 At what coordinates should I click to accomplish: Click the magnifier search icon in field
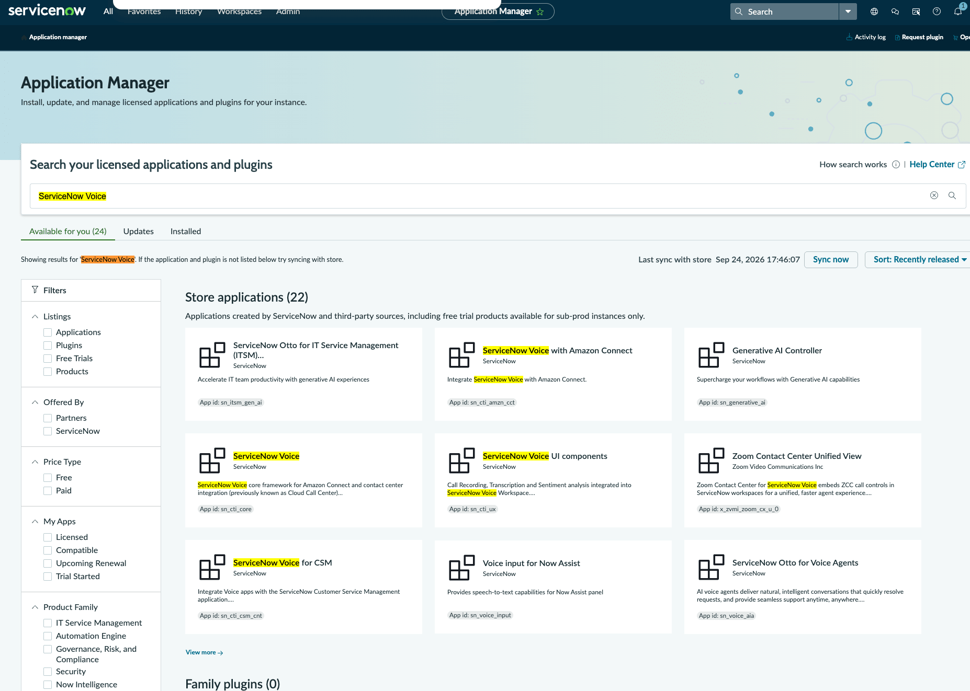pyautogui.click(x=952, y=195)
